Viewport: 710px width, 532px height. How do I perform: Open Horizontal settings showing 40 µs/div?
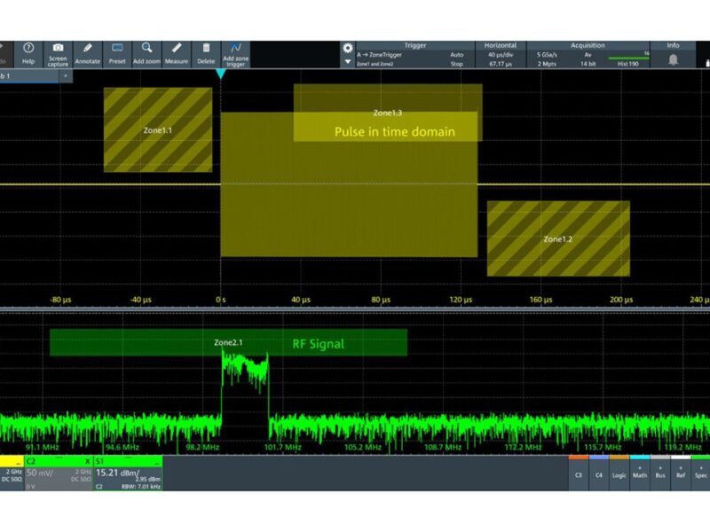coord(501,53)
